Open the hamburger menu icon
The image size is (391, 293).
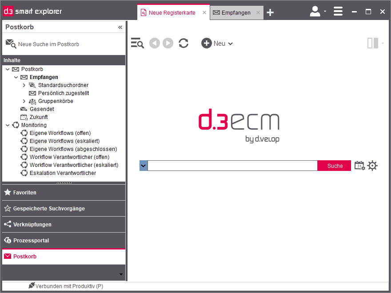(338, 12)
